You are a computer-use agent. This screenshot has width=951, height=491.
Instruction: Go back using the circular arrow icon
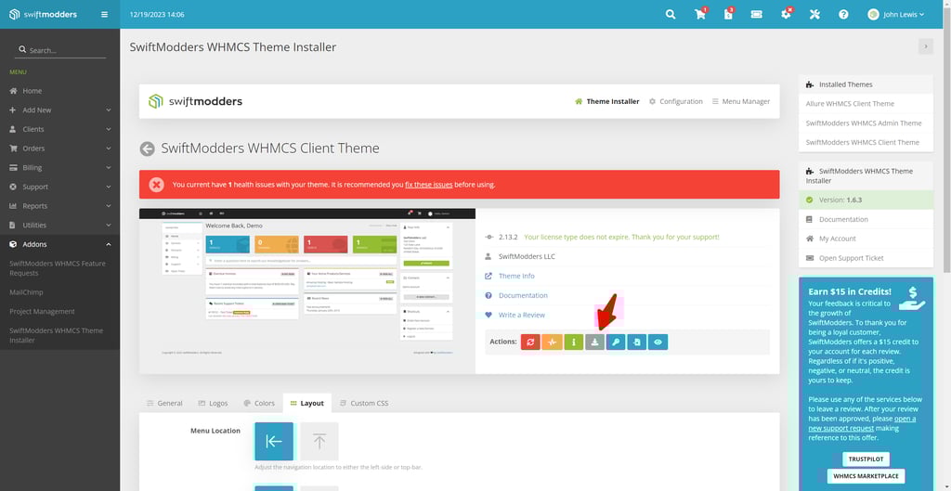click(147, 149)
